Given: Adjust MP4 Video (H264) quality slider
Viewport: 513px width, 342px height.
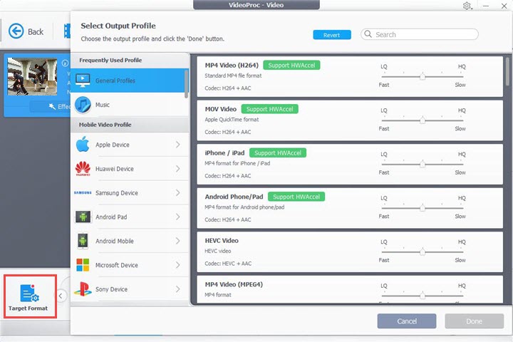Looking at the screenshot, I should [x=423, y=76].
